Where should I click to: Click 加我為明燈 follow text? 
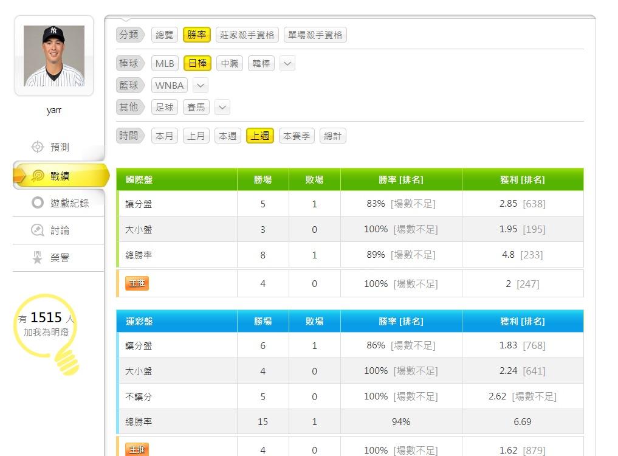click(x=46, y=332)
